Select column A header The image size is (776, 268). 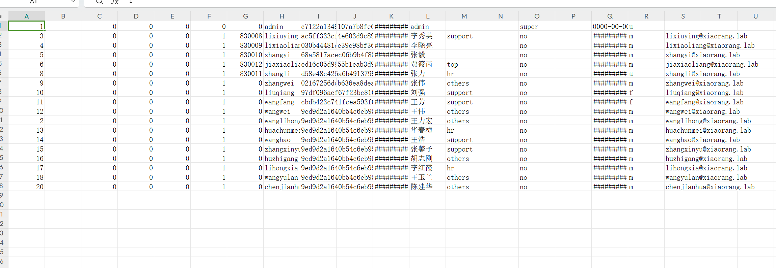pos(27,16)
